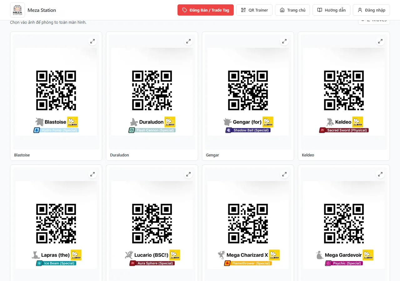Click the Mega Charizard X silhouette icon

point(221,255)
